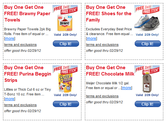This screenshot has width=166, height=121.
Task: Open terms and exclusions for Brawny coupon
Action: click(x=20, y=45)
